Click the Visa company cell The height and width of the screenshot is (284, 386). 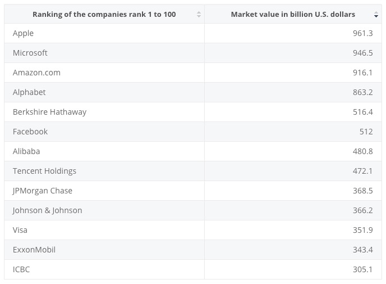point(20,230)
